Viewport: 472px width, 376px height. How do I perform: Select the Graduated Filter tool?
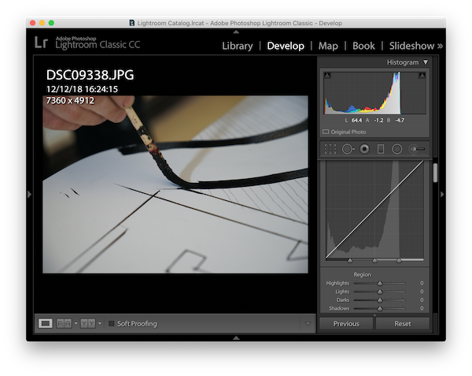coord(381,149)
